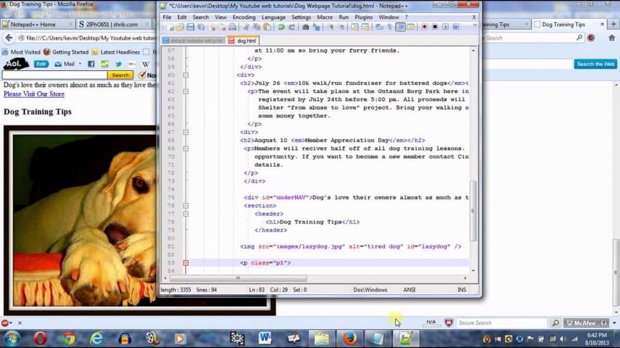This screenshot has width=620, height=348.
Task: Click the Print icon in Notepad++ toolbar
Action: [x=232, y=27]
